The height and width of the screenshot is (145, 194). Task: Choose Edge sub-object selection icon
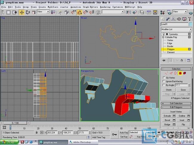tap(171, 73)
